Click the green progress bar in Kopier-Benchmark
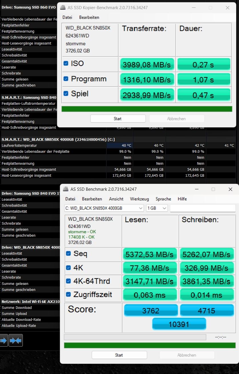239x374 pixels. point(147,109)
